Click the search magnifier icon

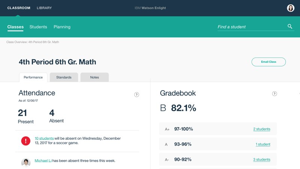[290, 26]
